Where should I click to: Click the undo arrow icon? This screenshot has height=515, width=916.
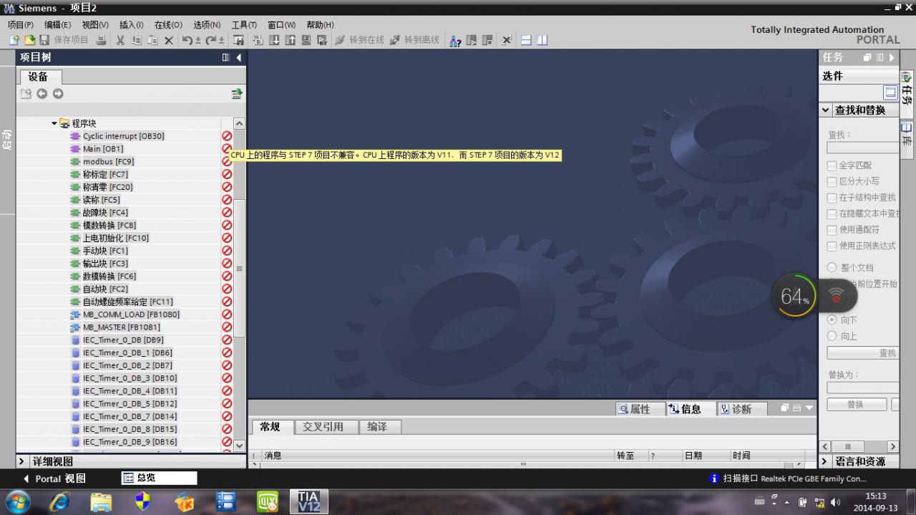[x=187, y=40]
